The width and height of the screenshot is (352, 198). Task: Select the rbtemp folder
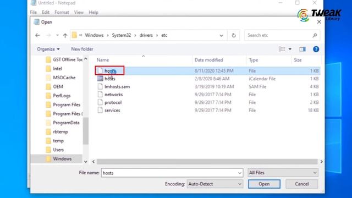point(56,132)
